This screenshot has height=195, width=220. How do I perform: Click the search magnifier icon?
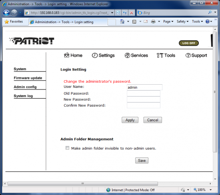pyautogui.click(x=210, y=12)
